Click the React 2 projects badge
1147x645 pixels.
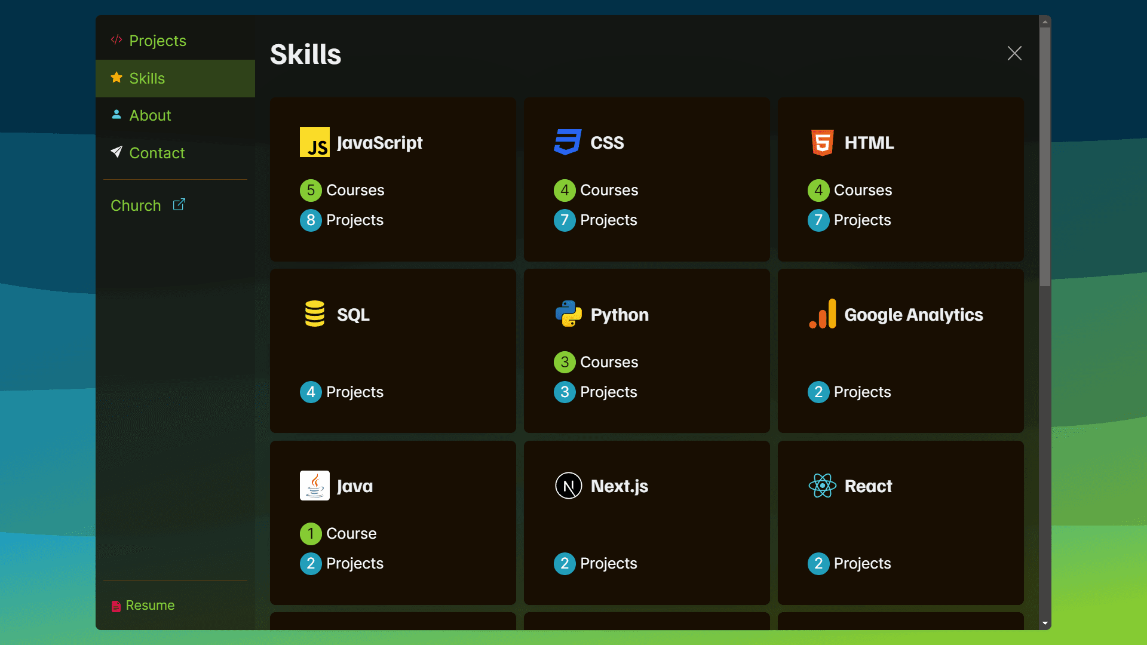[818, 564]
